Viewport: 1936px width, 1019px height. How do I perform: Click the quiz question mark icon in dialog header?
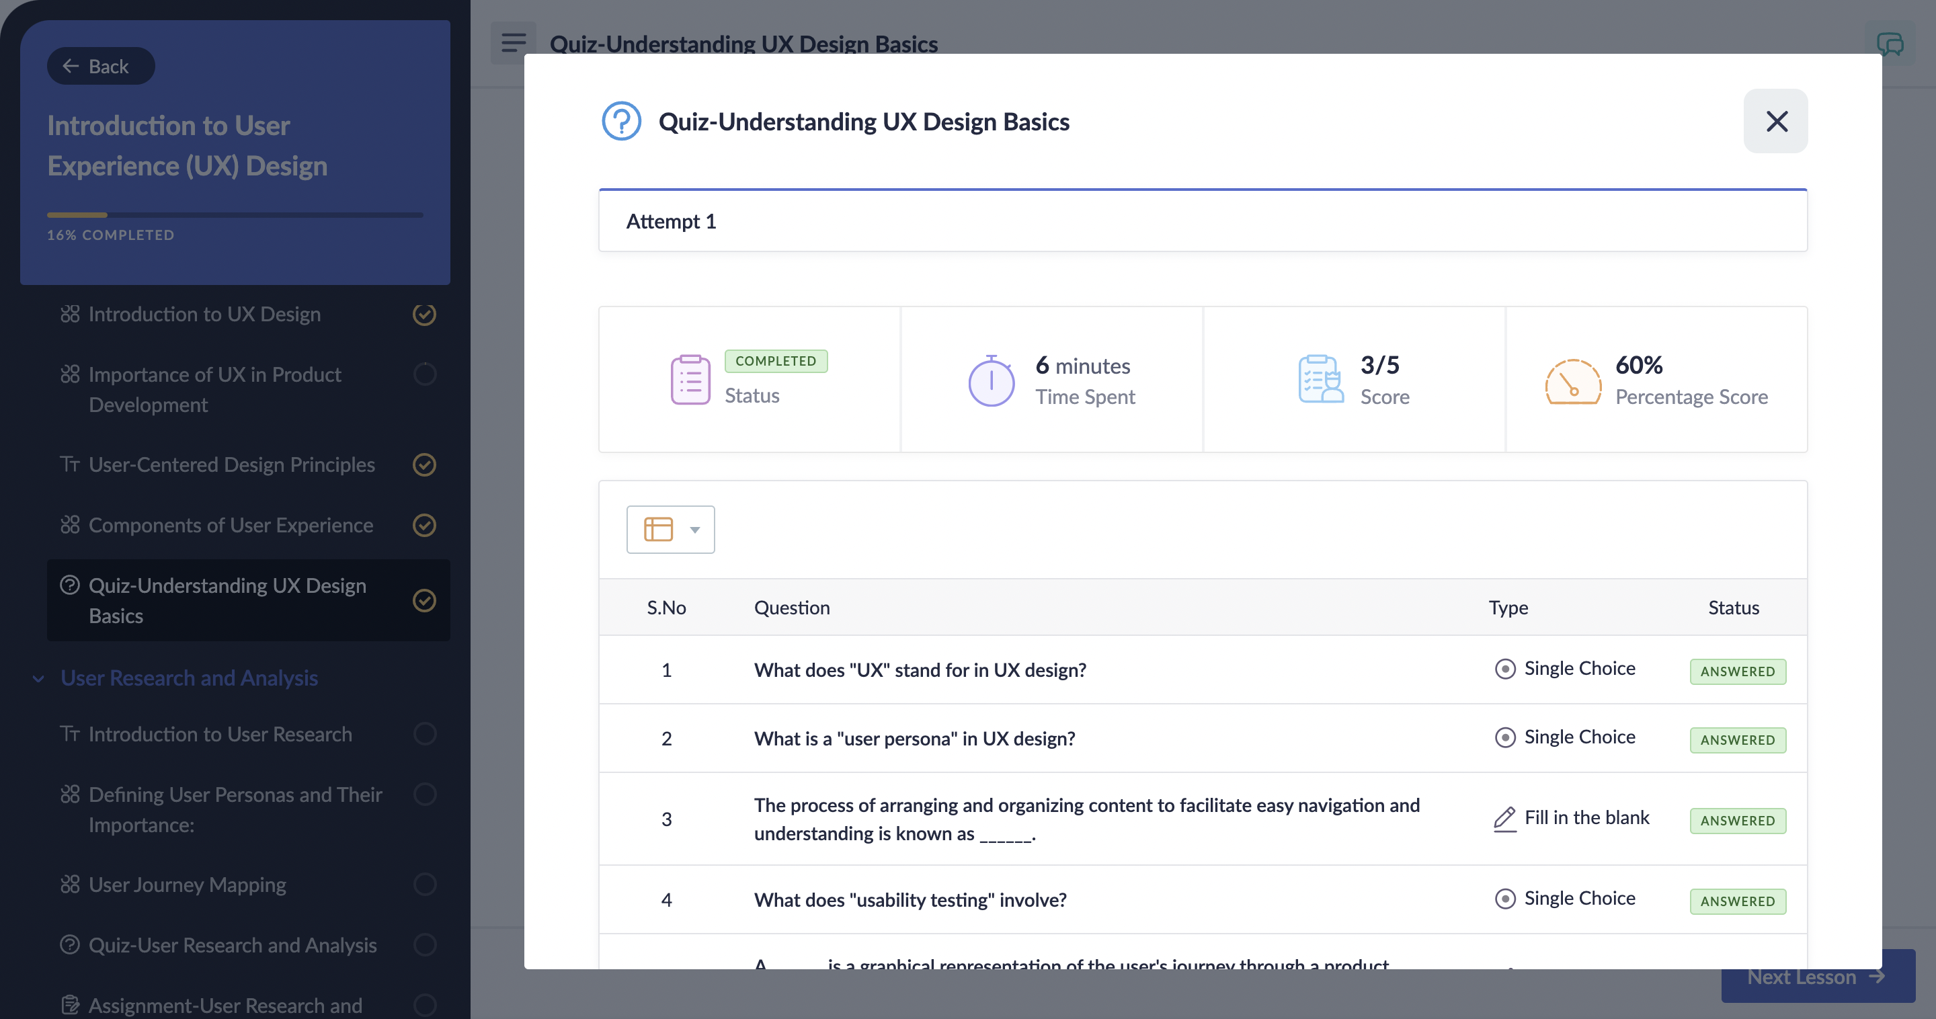coord(622,121)
